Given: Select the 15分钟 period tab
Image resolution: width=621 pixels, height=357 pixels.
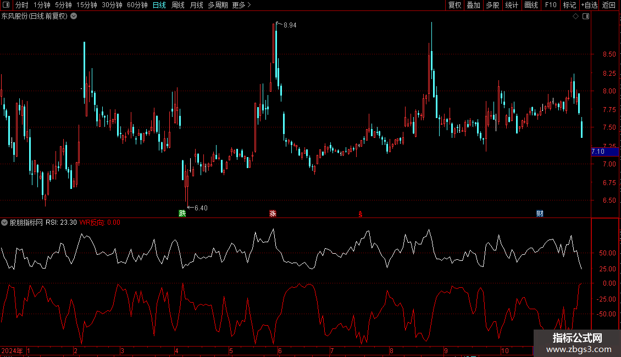Looking at the screenshot, I should [x=87, y=5].
